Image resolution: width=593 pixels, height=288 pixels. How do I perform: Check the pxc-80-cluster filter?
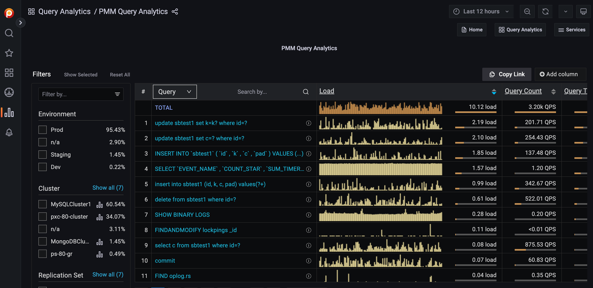pos(43,217)
